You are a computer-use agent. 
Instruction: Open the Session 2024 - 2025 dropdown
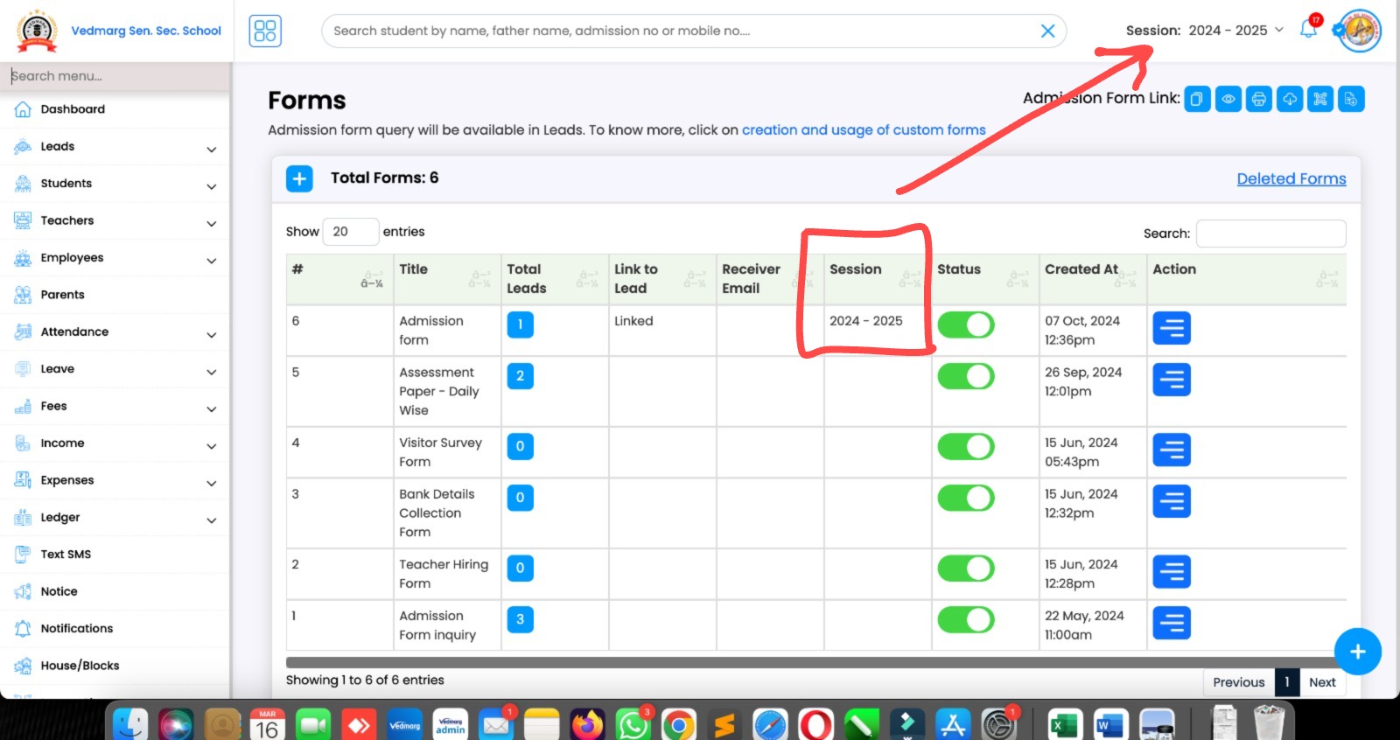click(x=1205, y=31)
